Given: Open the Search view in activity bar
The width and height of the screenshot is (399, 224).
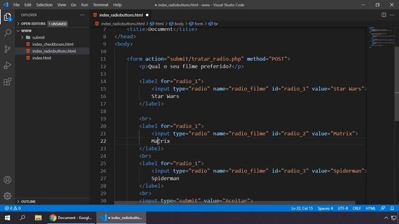Looking at the screenshot, I should (7, 33).
